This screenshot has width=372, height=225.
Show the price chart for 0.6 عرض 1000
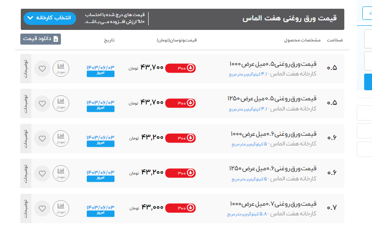pos(60,138)
